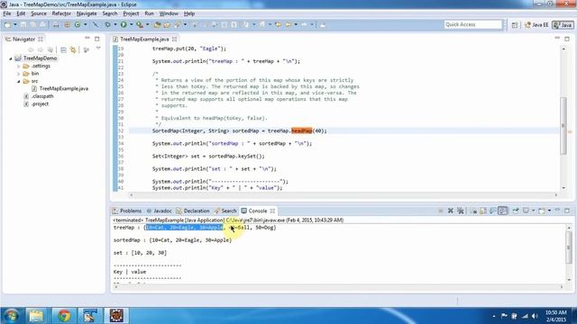The width and height of the screenshot is (577, 324).
Task: Open Windows Explorer from taskbar
Action: point(36,316)
